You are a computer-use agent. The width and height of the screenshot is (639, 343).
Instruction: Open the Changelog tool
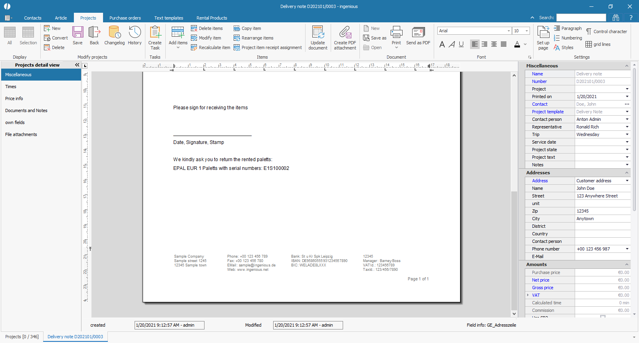tap(114, 35)
